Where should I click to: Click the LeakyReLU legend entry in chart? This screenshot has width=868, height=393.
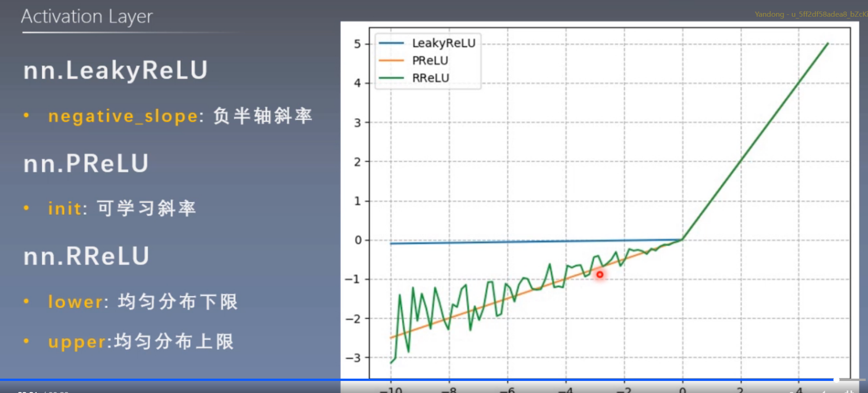point(427,43)
